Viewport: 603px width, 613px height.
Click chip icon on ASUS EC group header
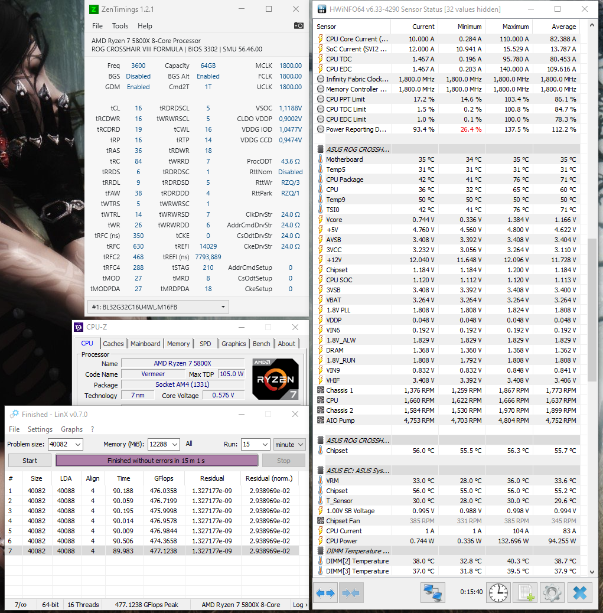pos(320,470)
